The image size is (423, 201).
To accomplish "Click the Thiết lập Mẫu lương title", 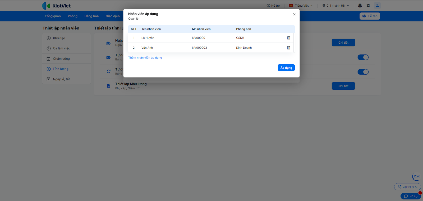I will click(x=131, y=84).
